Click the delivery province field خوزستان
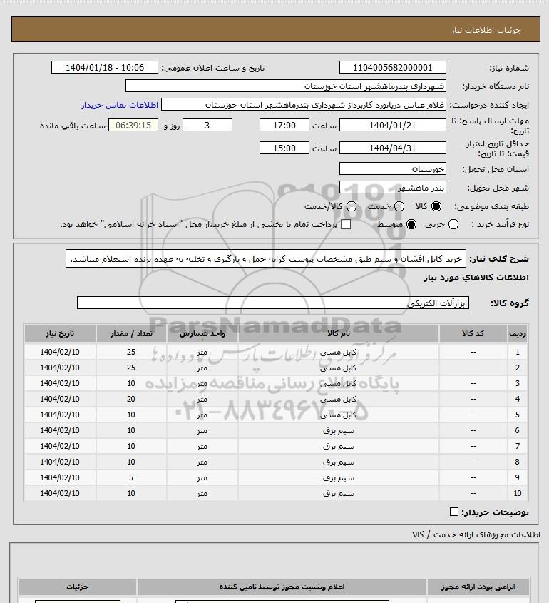 393,169
